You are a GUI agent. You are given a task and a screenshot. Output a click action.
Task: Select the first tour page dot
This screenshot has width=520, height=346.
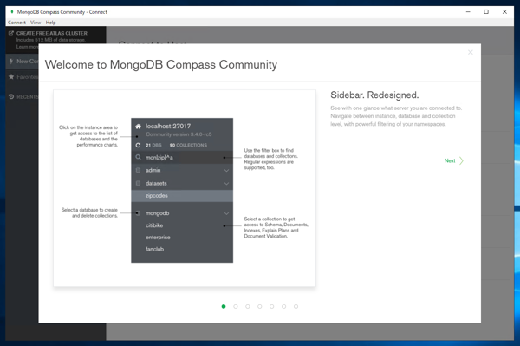pyautogui.click(x=224, y=306)
